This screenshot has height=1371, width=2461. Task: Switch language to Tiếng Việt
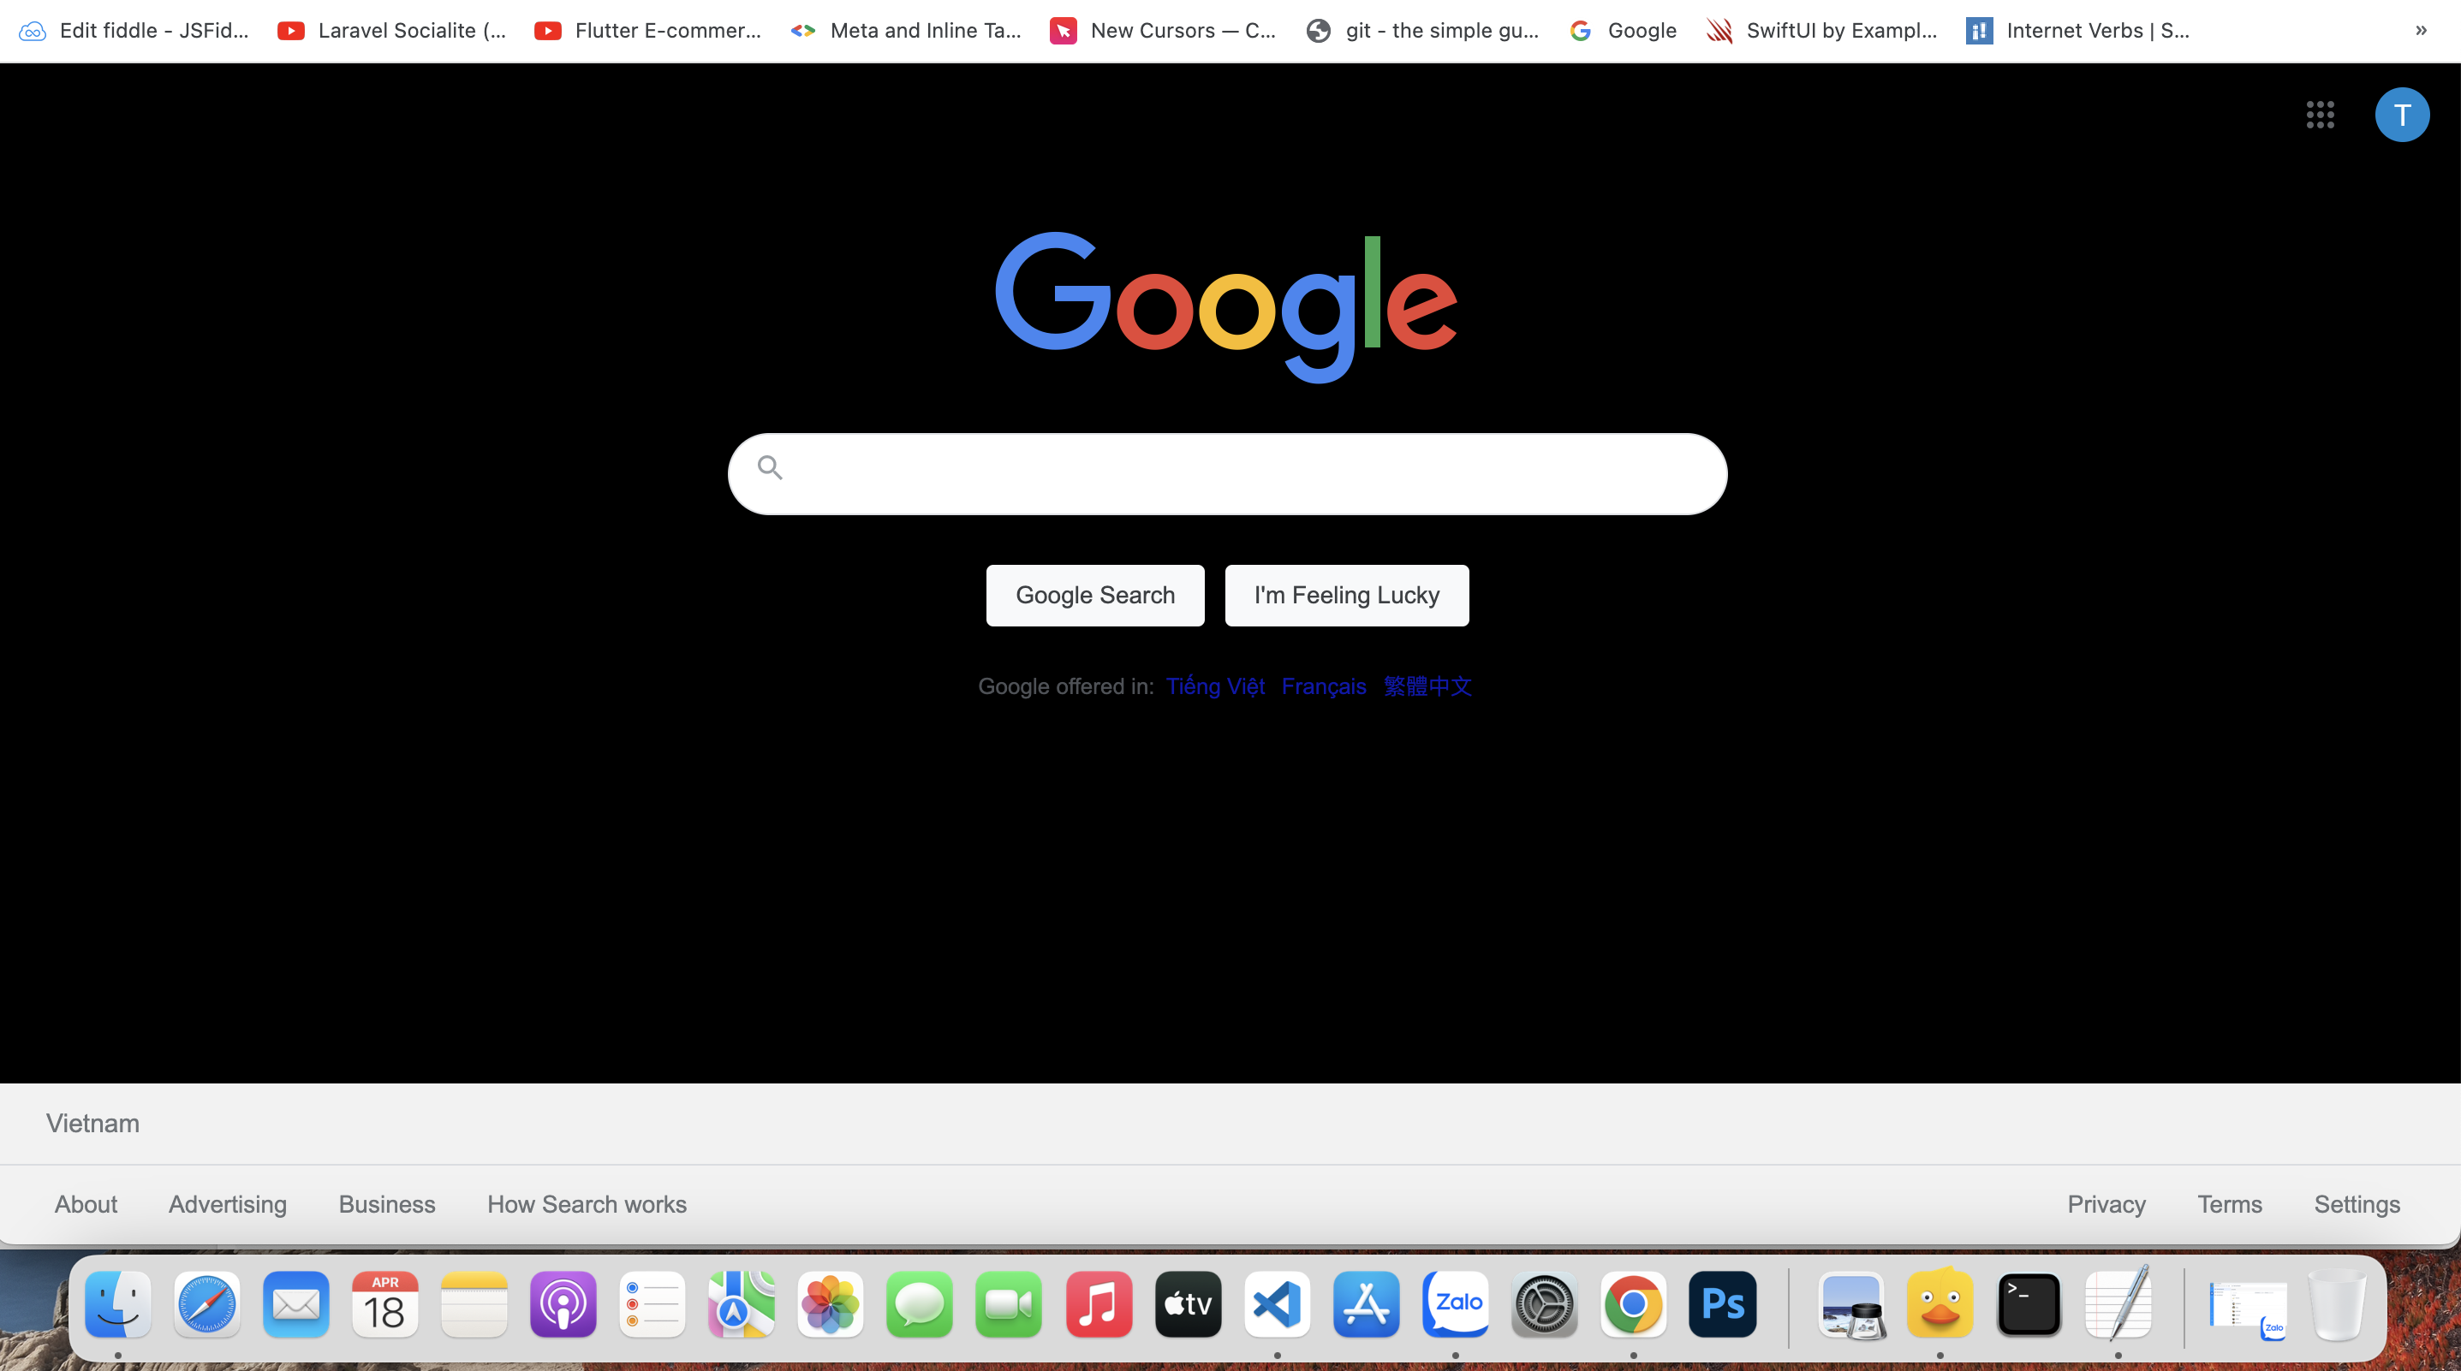1215,685
